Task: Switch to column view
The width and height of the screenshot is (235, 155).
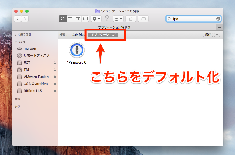Action: (78, 19)
